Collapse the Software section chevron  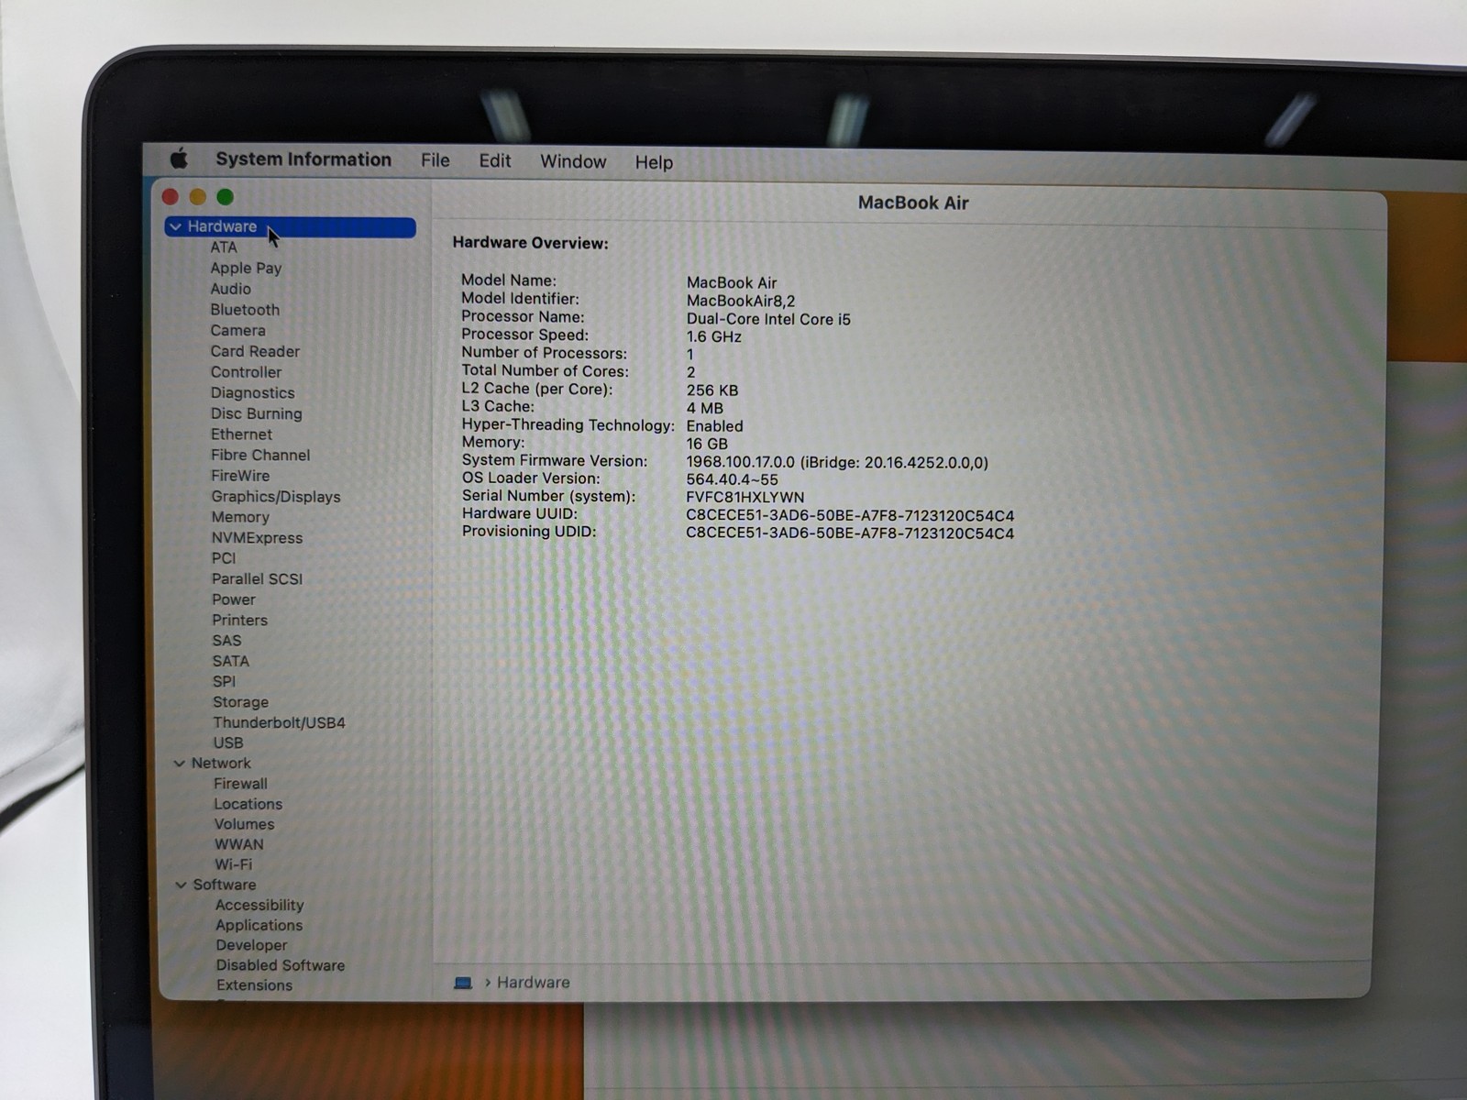(181, 885)
